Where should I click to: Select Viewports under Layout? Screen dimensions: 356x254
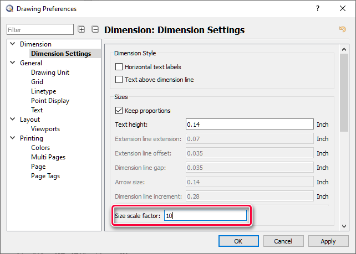(x=45, y=129)
